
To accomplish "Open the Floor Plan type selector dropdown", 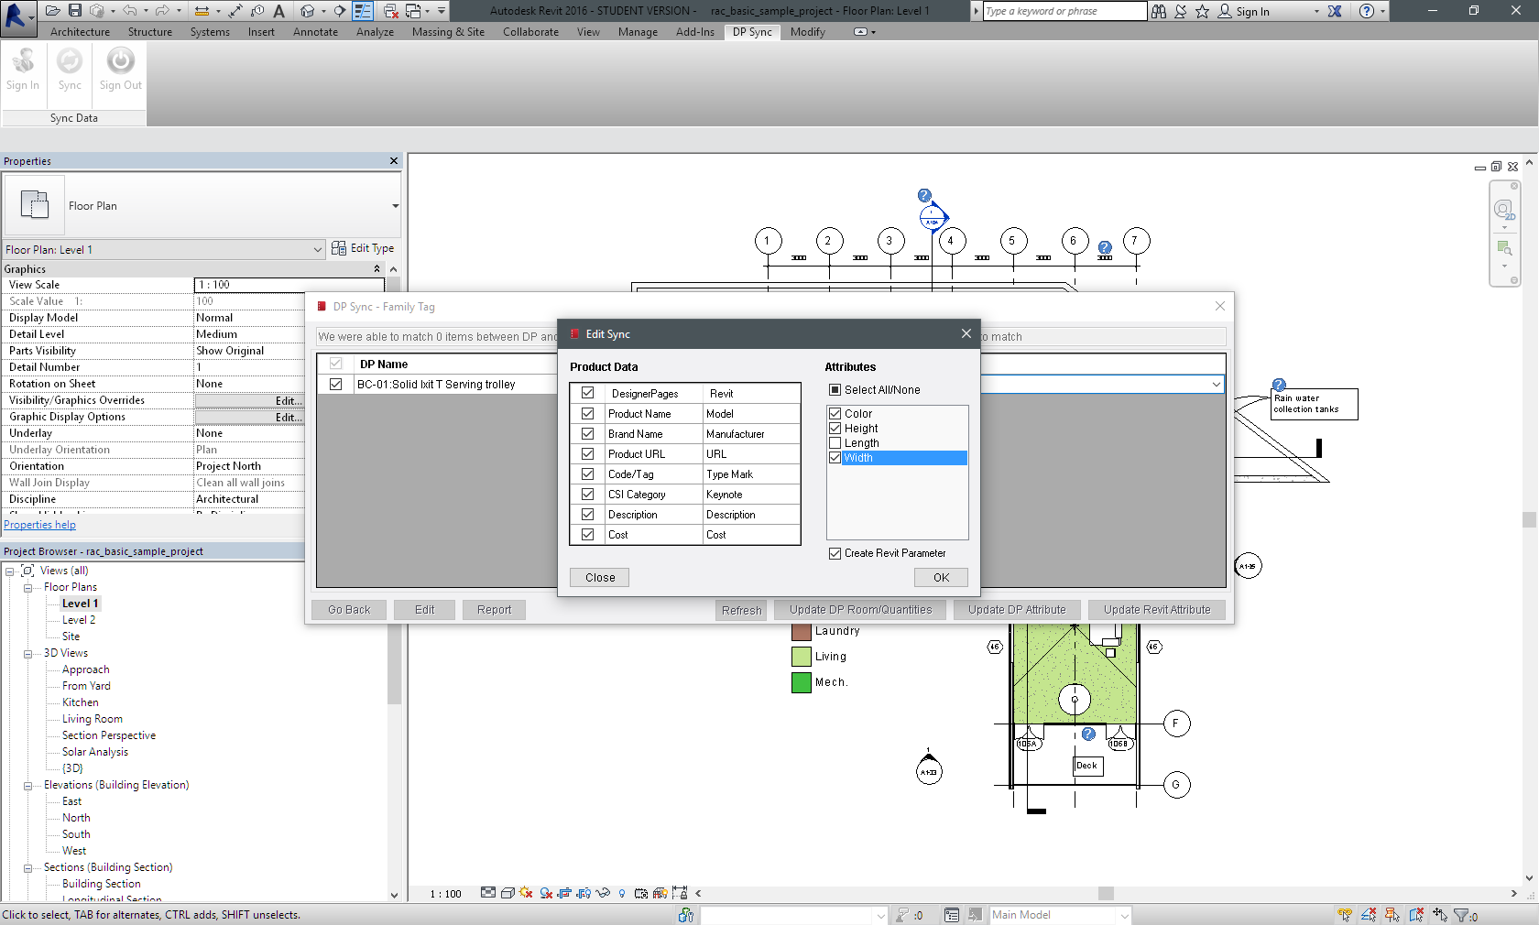I will coord(396,206).
